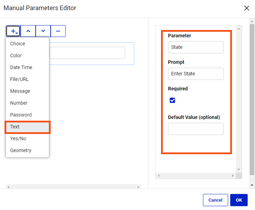Screen dimensions: 255x210
Task: Choose Password from the dropdown list
Action: (27, 115)
